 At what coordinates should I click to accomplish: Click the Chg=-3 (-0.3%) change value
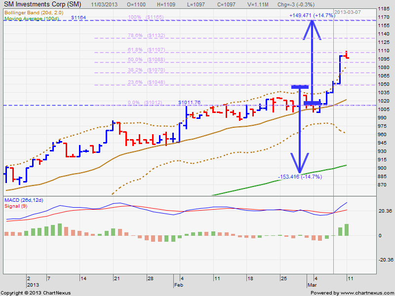click(296, 4)
